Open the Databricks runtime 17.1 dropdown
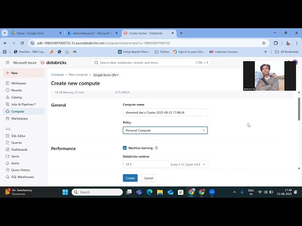The height and width of the screenshot is (226, 302). click(x=165, y=164)
